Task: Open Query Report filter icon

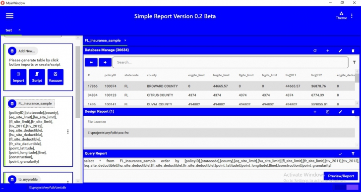Action: [353, 153]
